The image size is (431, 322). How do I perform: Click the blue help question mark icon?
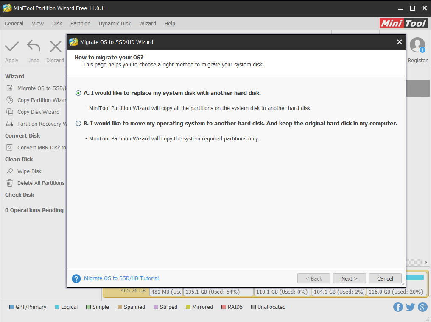click(x=76, y=278)
